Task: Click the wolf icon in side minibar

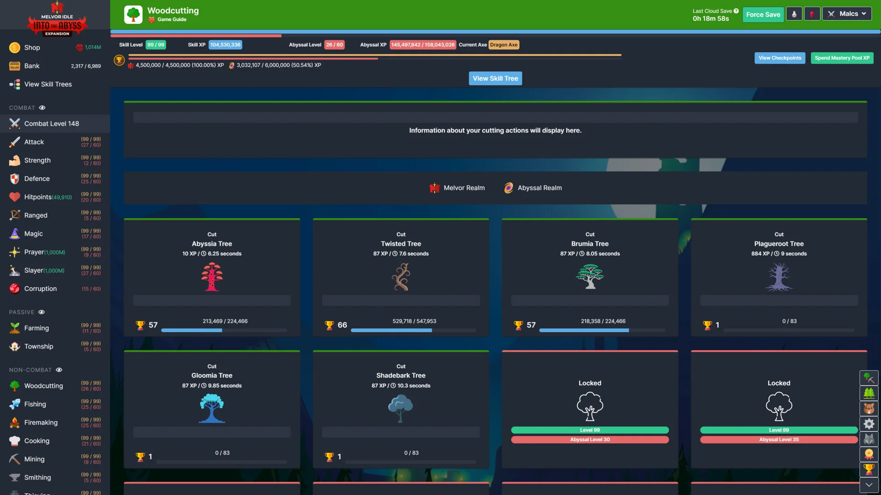Action: click(x=869, y=439)
